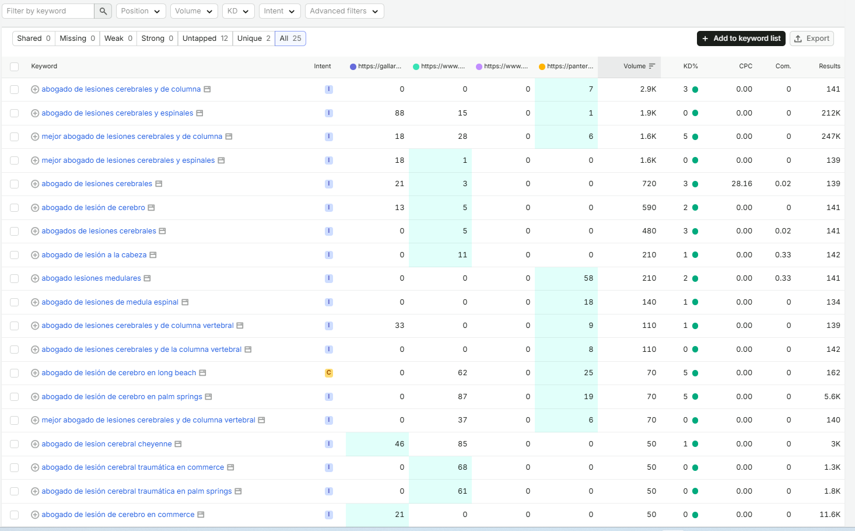Click plus icon beside 'mejor abogado de lesiones cerebrales y espinales'
The image size is (855, 531).
(x=35, y=160)
